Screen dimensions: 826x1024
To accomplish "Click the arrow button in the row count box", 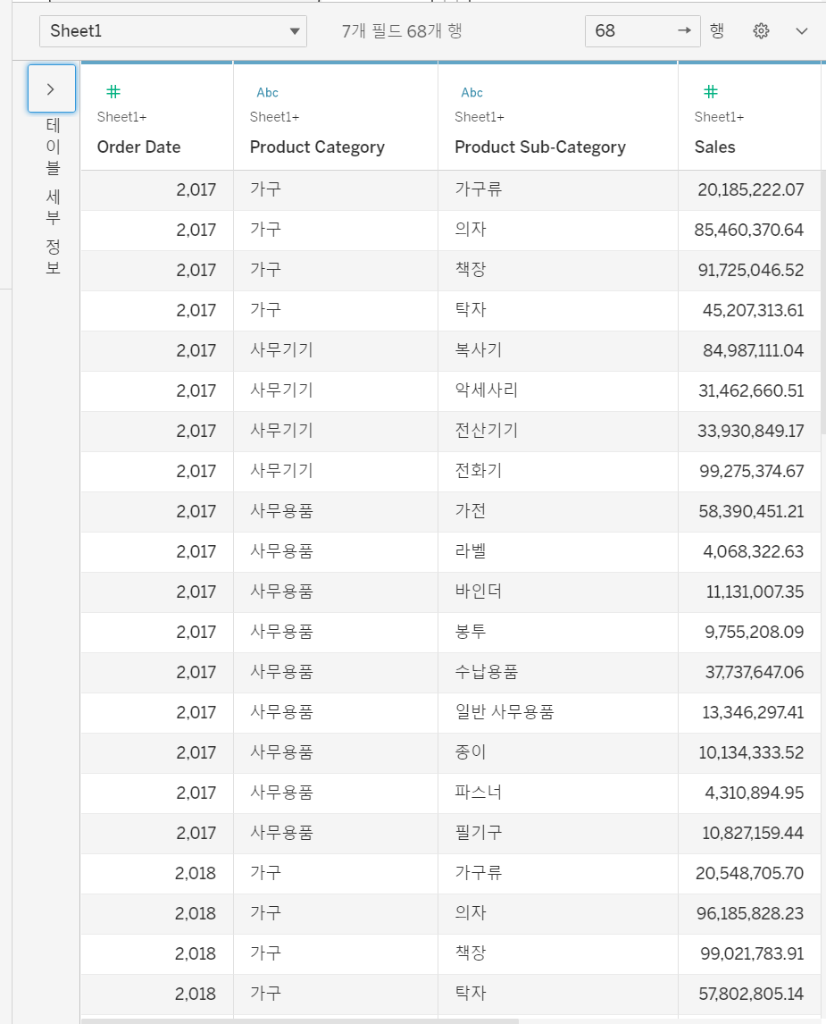I will coord(684,30).
